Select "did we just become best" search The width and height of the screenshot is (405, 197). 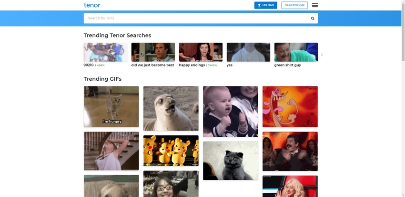click(x=153, y=52)
